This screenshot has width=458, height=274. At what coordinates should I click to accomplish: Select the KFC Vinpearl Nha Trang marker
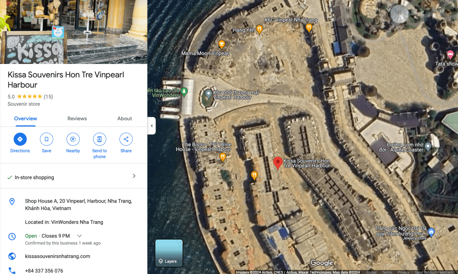[x=309, y=28]
